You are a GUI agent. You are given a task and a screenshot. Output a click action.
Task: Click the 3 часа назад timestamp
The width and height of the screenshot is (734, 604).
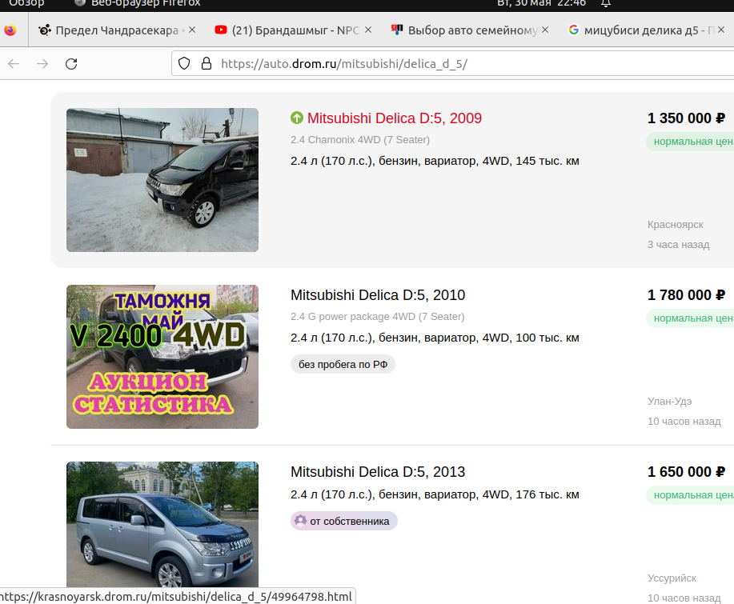point(678,245)
